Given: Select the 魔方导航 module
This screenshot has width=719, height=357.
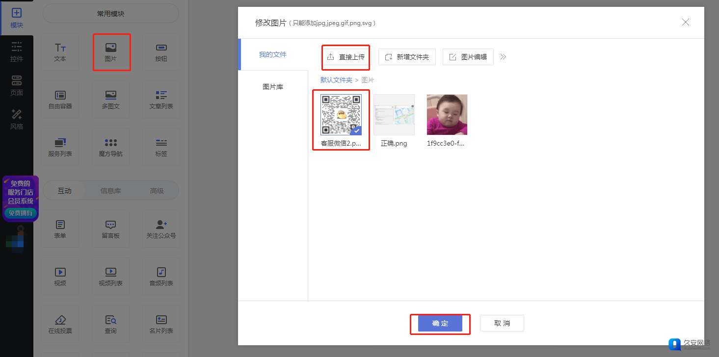Looking at the screenshot, I should [x=111, y=147].
